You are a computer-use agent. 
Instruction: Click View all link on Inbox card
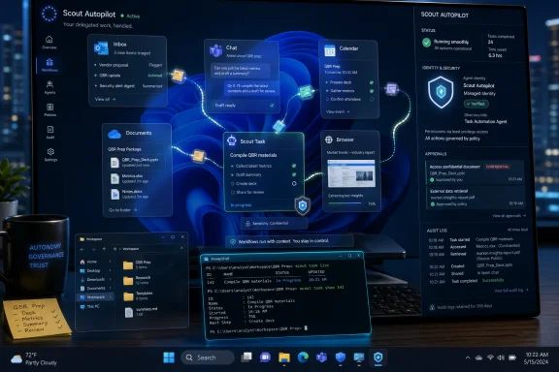105,100
